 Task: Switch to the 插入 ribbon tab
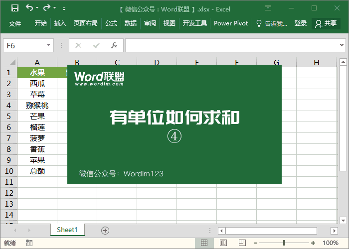(x=60, y=23)
